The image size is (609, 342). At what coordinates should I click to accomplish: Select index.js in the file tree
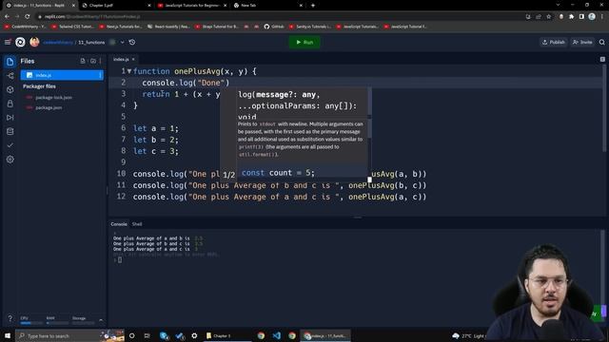click(62, 75)
